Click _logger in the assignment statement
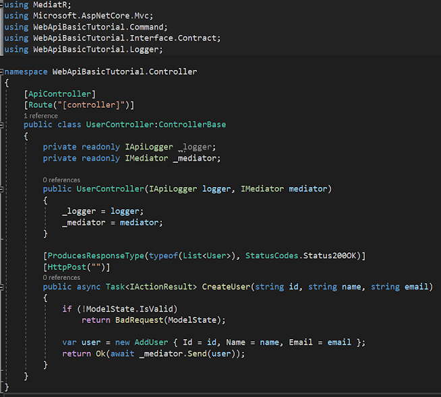 pos(79,211)
